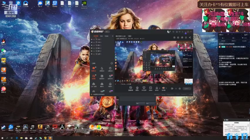Add a phone screen cast source
Screen dimensions: 250x140
pyautogui.click(x=144, y=89)
